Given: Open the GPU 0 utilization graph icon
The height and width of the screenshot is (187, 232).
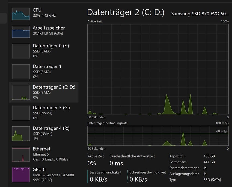Looking at the screenshot, I should pos(21,174).
